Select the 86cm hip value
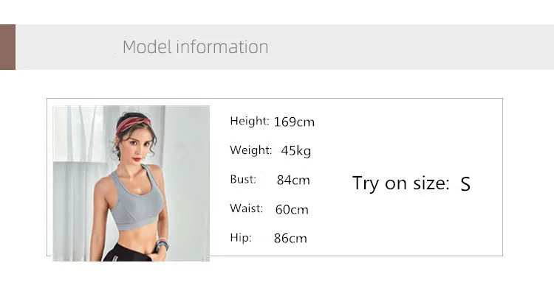The height and width of the screenshot is (288, 554). 290,239
